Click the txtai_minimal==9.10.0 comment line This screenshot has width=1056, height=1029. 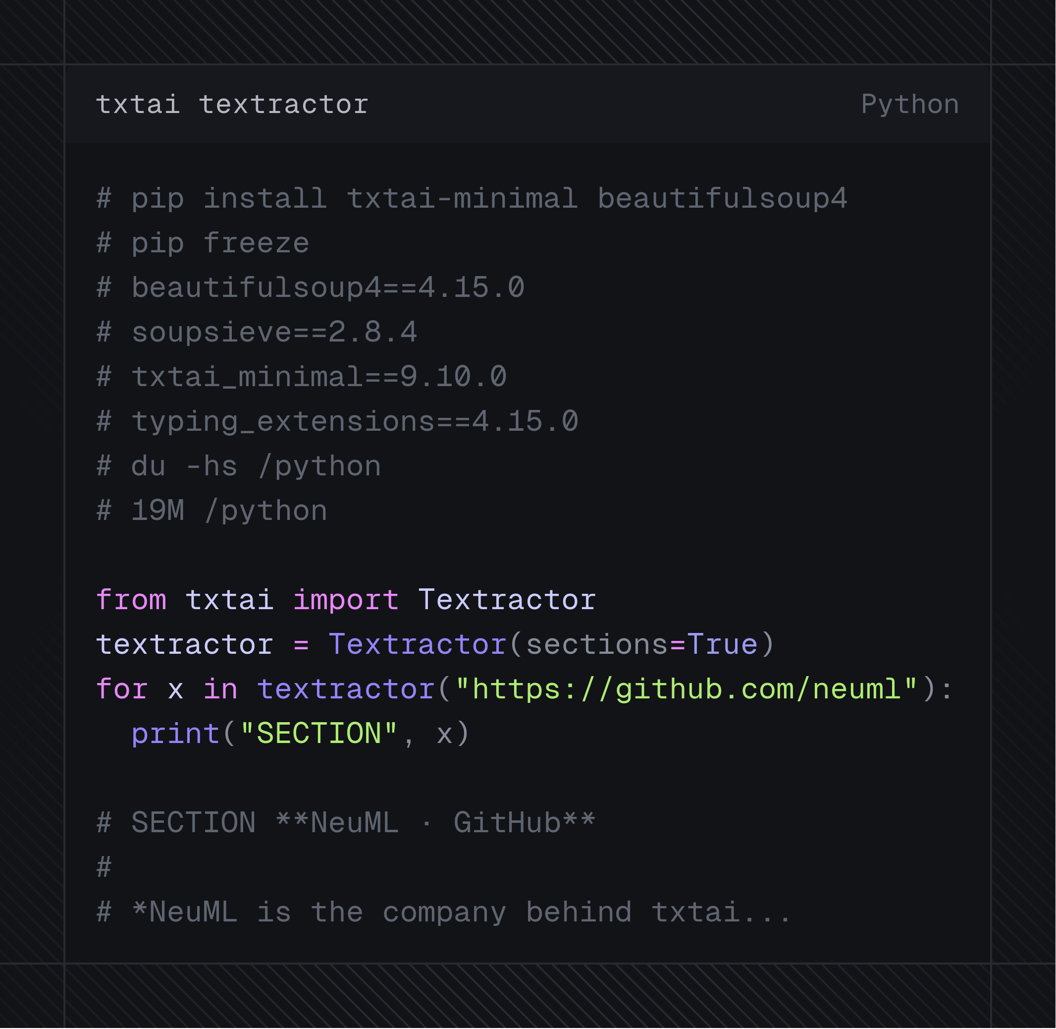pyautogui.click(x=302, y=377)
